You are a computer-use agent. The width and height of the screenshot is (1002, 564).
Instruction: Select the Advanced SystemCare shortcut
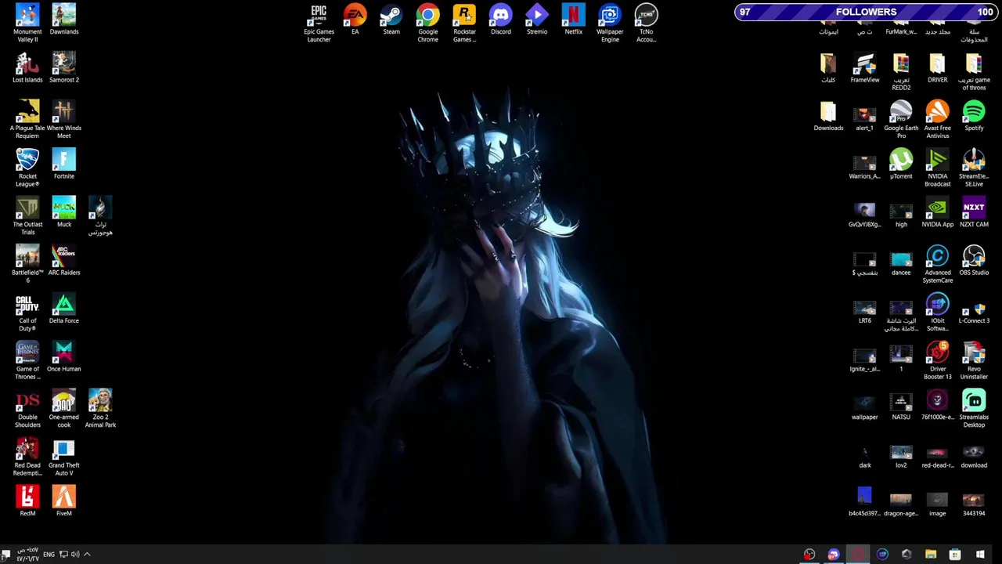[x=938, y=264]
